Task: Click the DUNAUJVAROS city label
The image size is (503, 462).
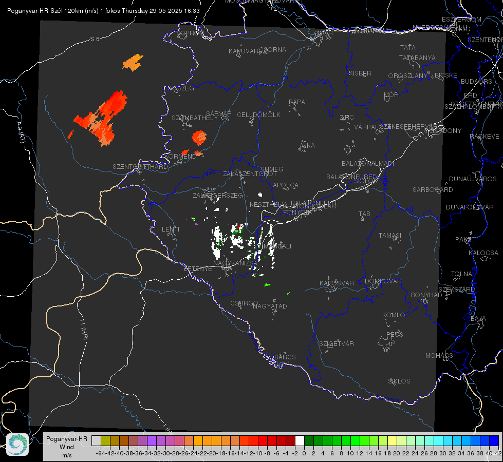Action: 473,179
